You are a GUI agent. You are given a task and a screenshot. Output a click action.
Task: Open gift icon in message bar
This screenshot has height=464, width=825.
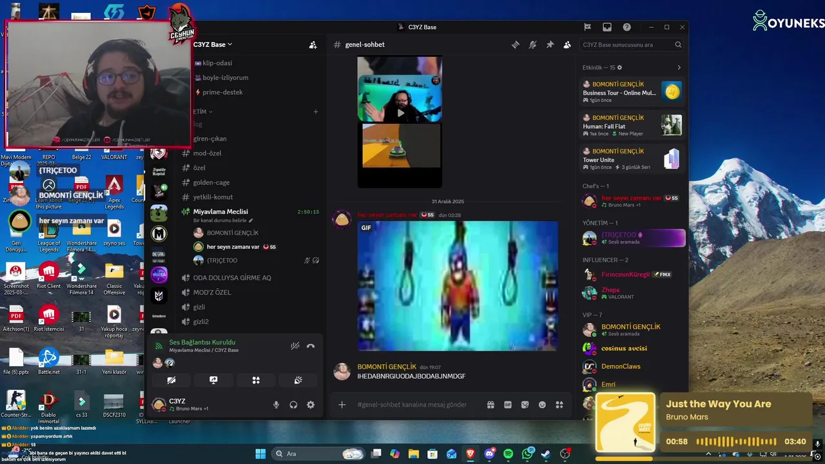490,405
